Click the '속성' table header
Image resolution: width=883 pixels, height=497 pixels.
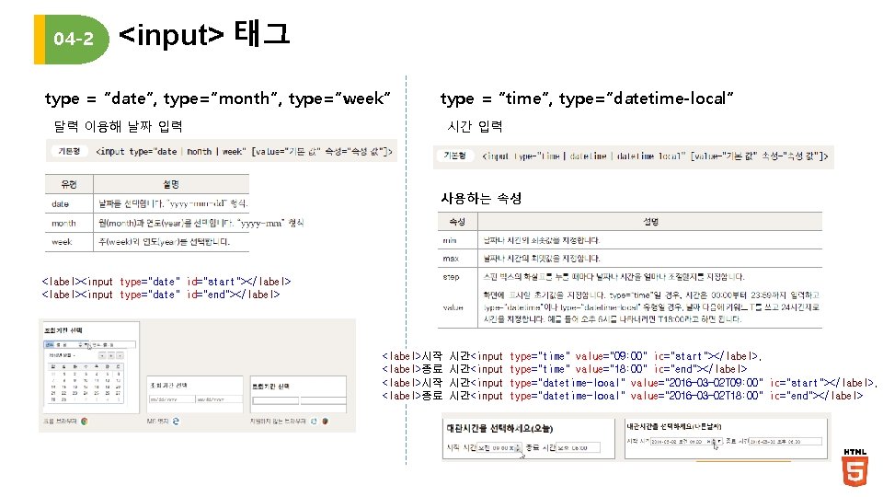click(x=457, y=222)
